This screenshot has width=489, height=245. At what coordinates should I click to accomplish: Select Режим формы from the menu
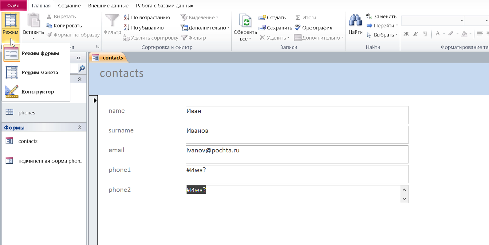[x=36, y=53]
